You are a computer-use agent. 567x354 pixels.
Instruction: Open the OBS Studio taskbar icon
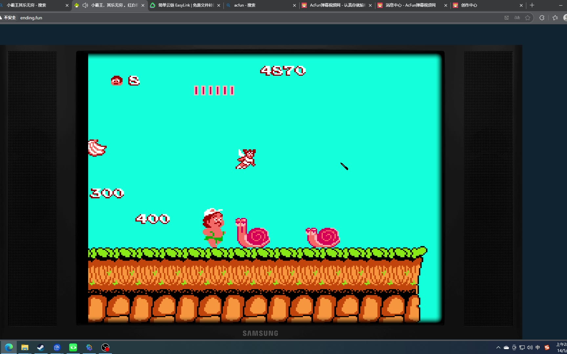[x=105, y=347]
